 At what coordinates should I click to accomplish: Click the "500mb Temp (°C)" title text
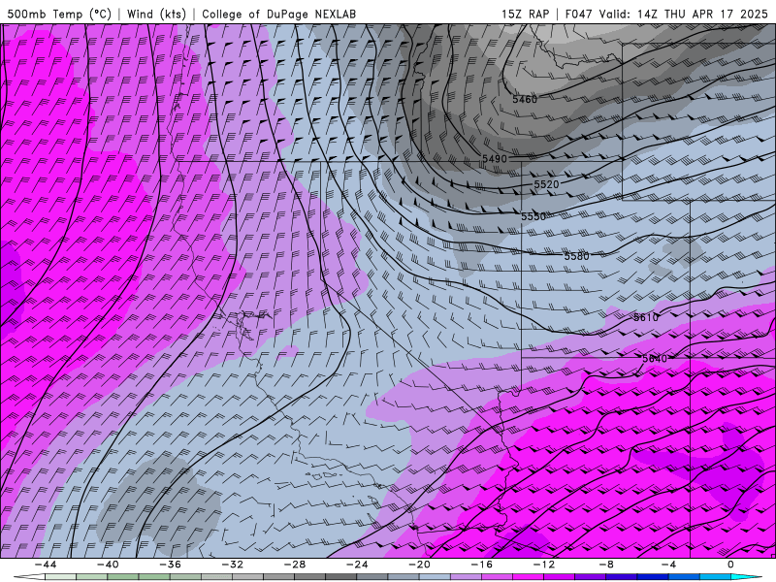point(59,14)
